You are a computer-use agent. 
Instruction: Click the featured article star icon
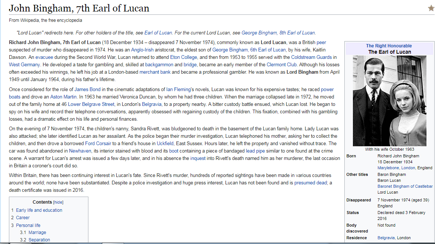[431, 8]
